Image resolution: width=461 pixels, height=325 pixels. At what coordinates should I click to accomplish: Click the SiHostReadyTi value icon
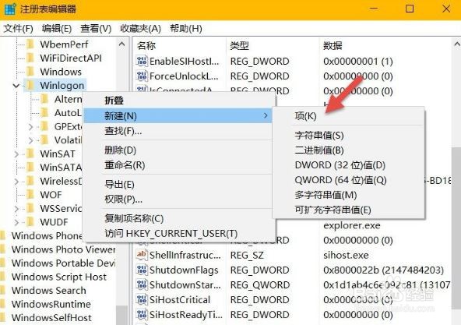(x=142, y=315)
